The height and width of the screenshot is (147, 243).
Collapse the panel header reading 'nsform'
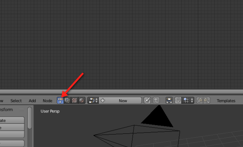click(6, 110)
